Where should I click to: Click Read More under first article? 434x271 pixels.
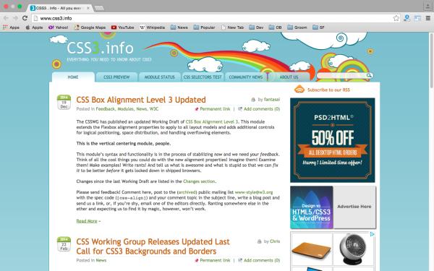tap(87, 221)
